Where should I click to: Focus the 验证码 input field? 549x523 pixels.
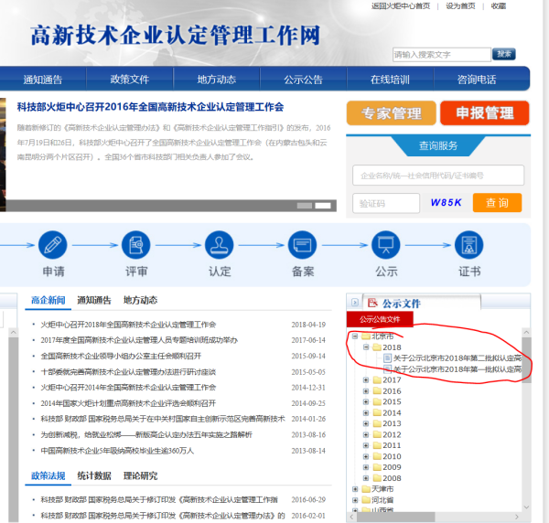[386, 203]
